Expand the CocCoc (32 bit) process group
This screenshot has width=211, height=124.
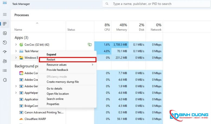[16, 44]
